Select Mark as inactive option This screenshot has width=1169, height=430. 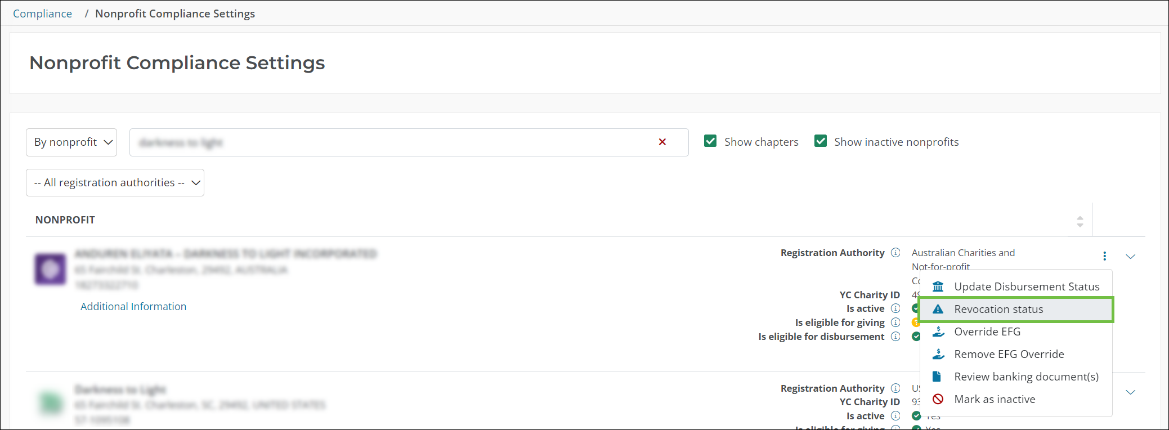[994, 400]
